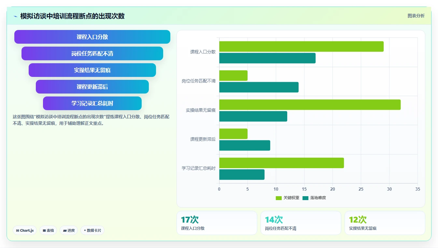Click the 12次 stat card value

[x=358, y=220]
